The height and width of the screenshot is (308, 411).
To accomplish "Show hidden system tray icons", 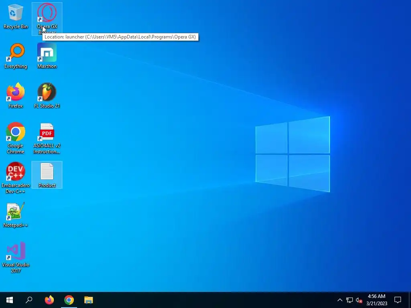I will tap(340, 300).
